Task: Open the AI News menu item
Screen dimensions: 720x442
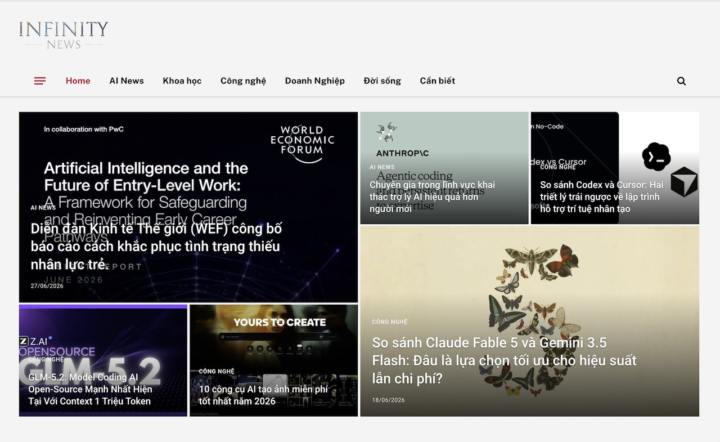Action: 127,81
